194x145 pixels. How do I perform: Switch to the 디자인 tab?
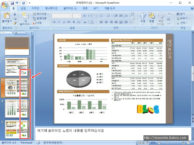click(x=35, y=8)
